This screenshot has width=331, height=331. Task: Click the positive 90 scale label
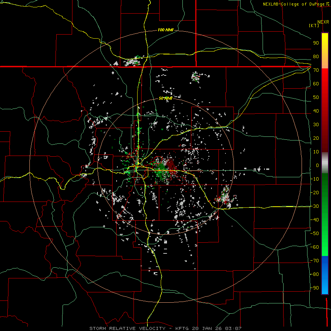tap(316, 43)
